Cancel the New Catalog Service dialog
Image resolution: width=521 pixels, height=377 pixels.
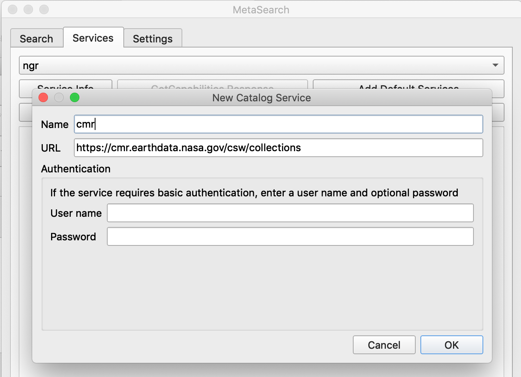pyautogui.click(x=383, y=345)
